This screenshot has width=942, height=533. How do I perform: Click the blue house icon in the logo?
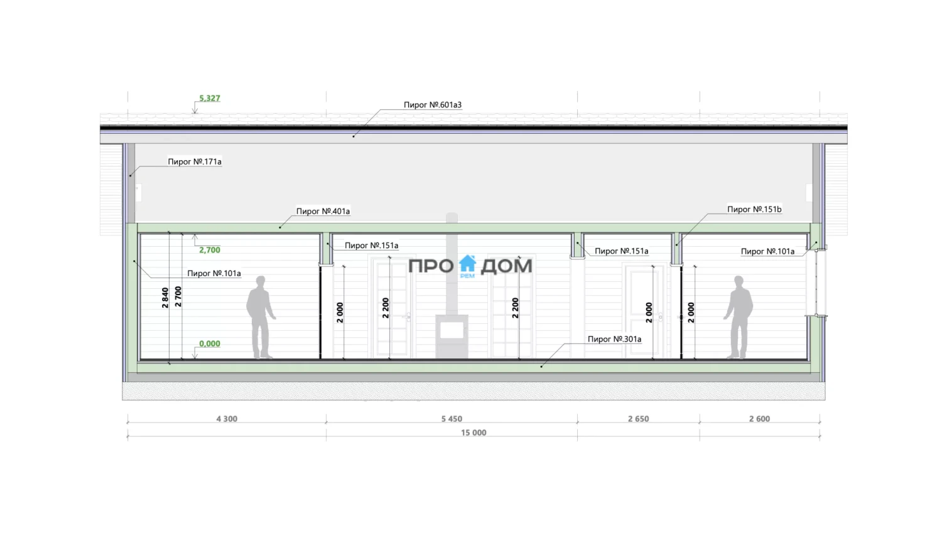(x=467, y=264)
